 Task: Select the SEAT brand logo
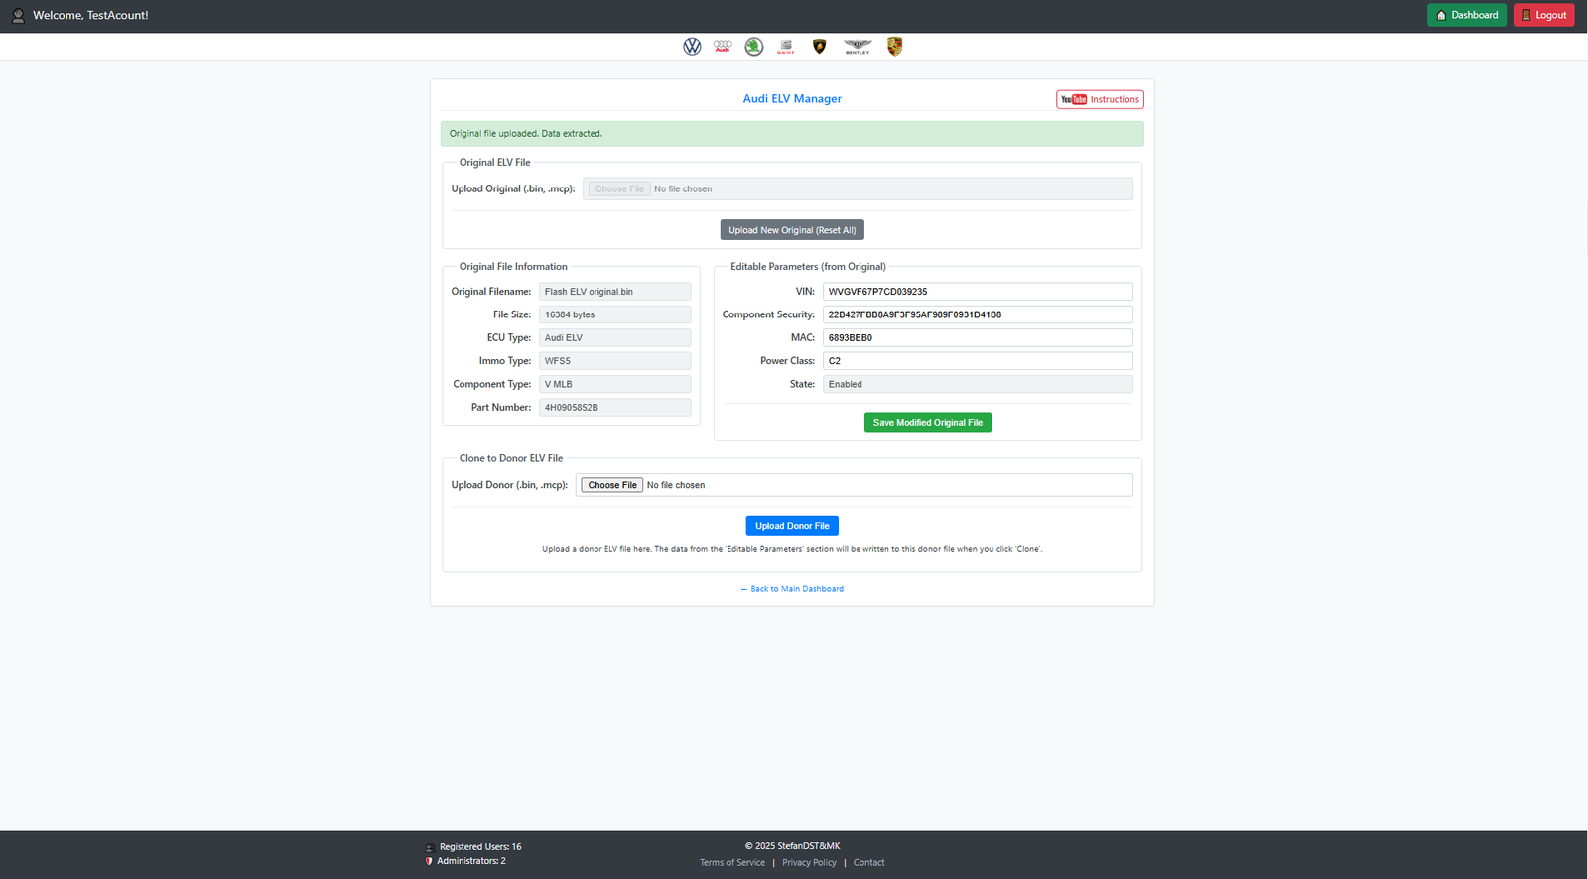(x=786, y=47)
